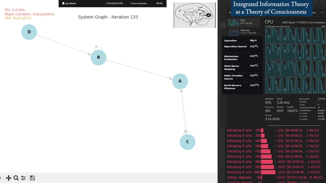Click graph node D
This screenshot has height=183, width=326.
[29, 32]
